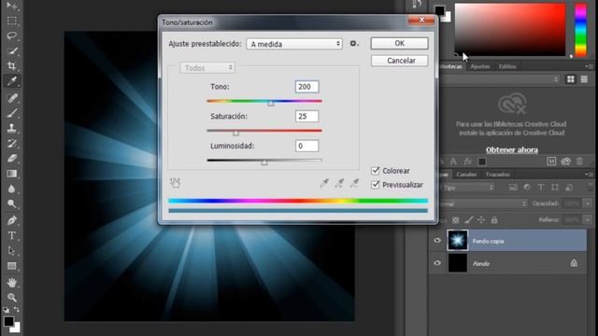Switch to the Trazados tab
598x336 pixels.
(x=498, y=175)
